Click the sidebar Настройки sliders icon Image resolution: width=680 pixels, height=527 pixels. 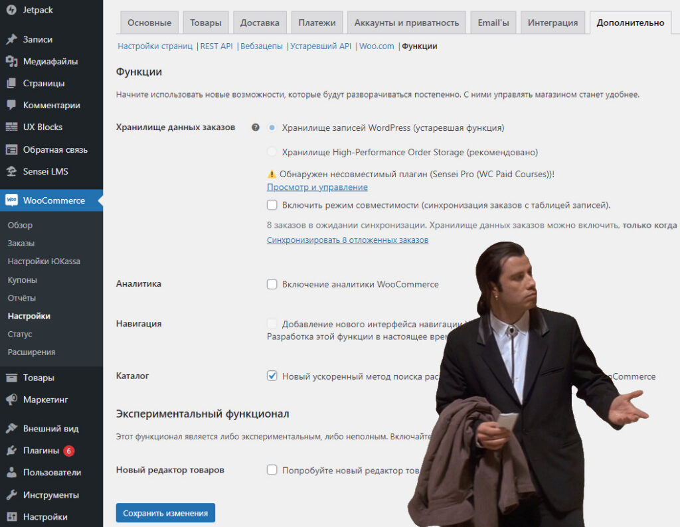12,516
